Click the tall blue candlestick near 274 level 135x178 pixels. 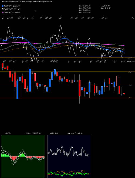(x=17, y=90)
